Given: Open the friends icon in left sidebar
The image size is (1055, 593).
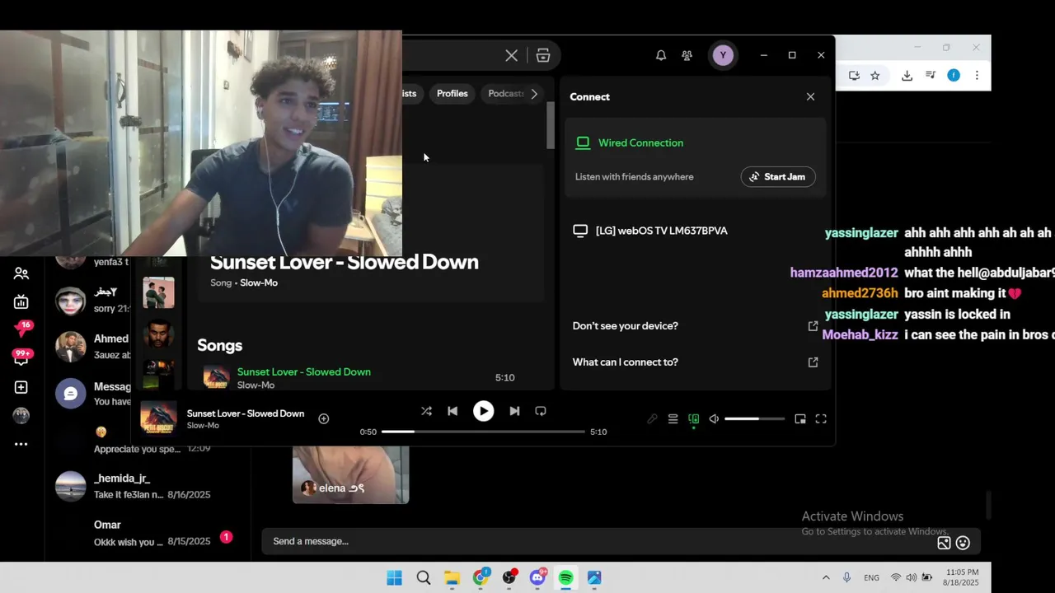Looking at the screenshot, I should (21, 273).
